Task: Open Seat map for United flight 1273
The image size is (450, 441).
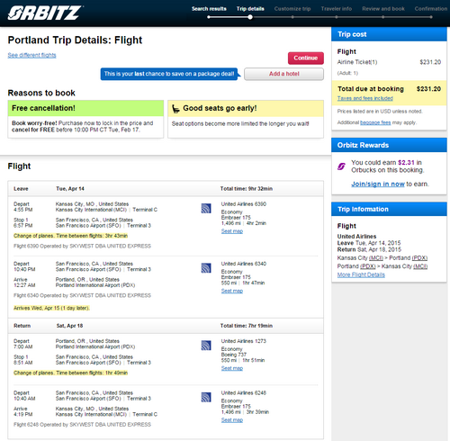Action: [x=232, y=368]
